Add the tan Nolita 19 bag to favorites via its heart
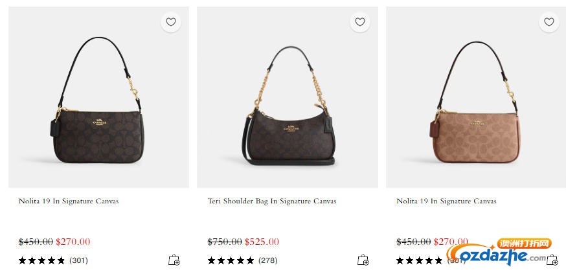Image resolution: width=566 pixels, height=274 pixels. pos(549,22)
